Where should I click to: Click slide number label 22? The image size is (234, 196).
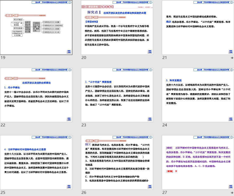click(x=3, y=125)
